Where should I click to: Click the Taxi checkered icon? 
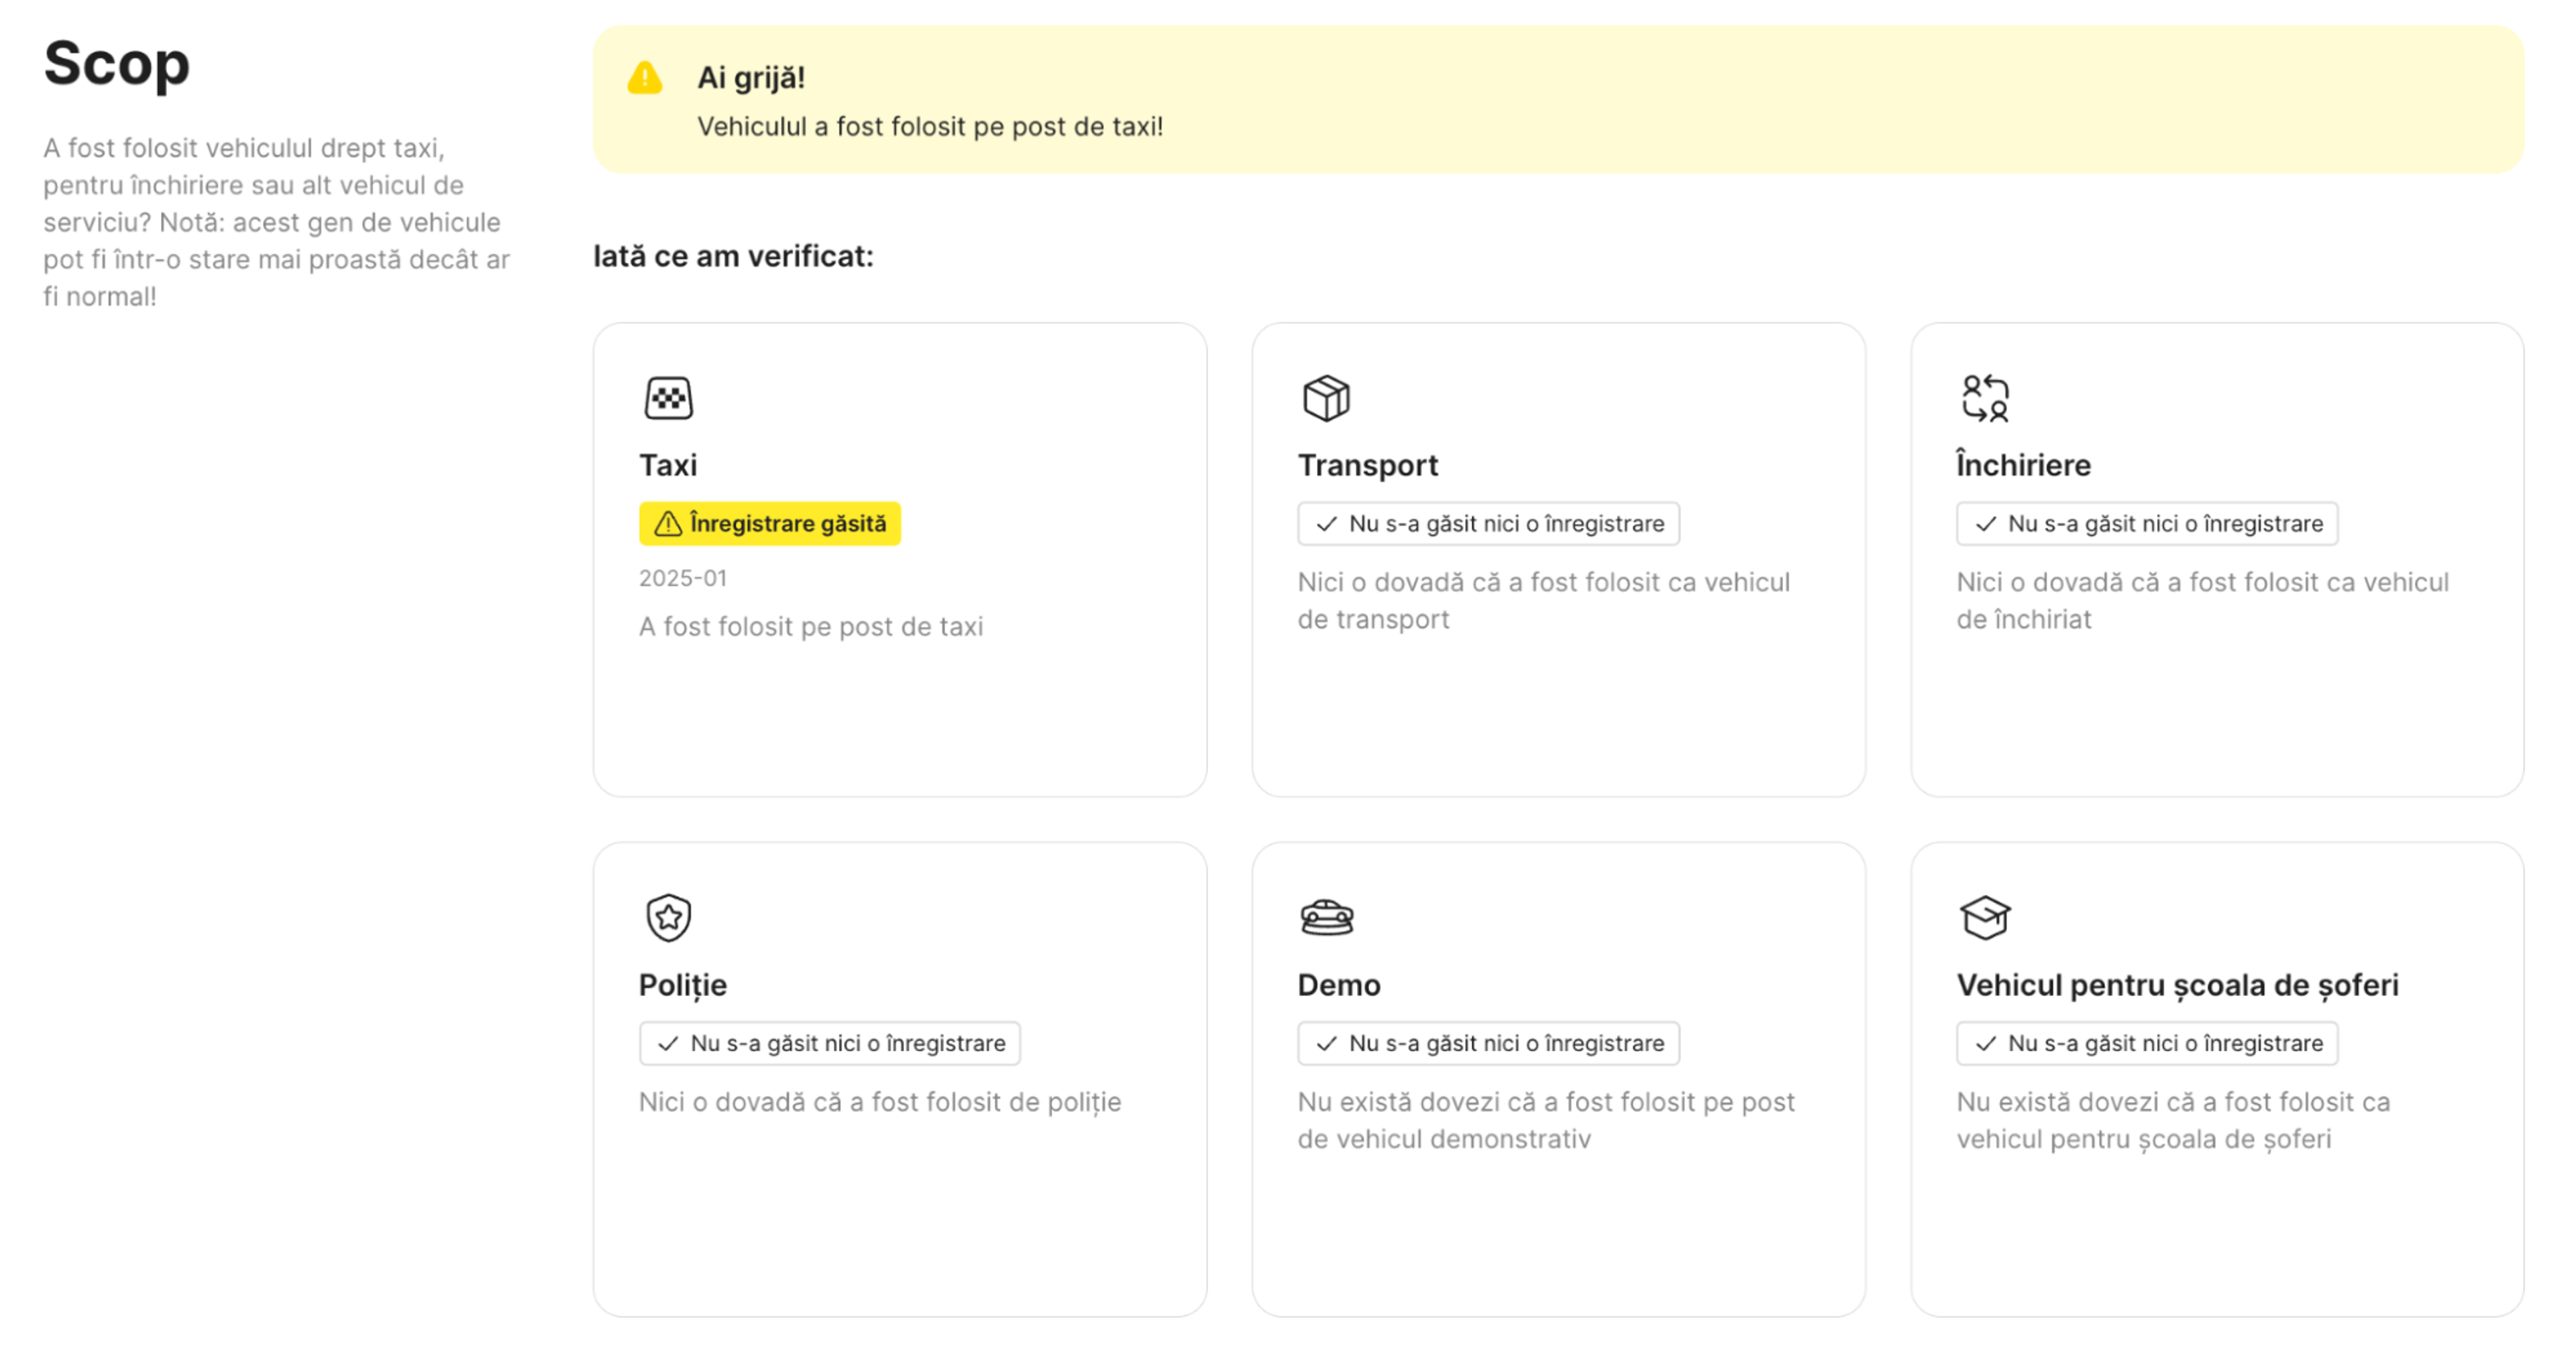click(668, 399)
